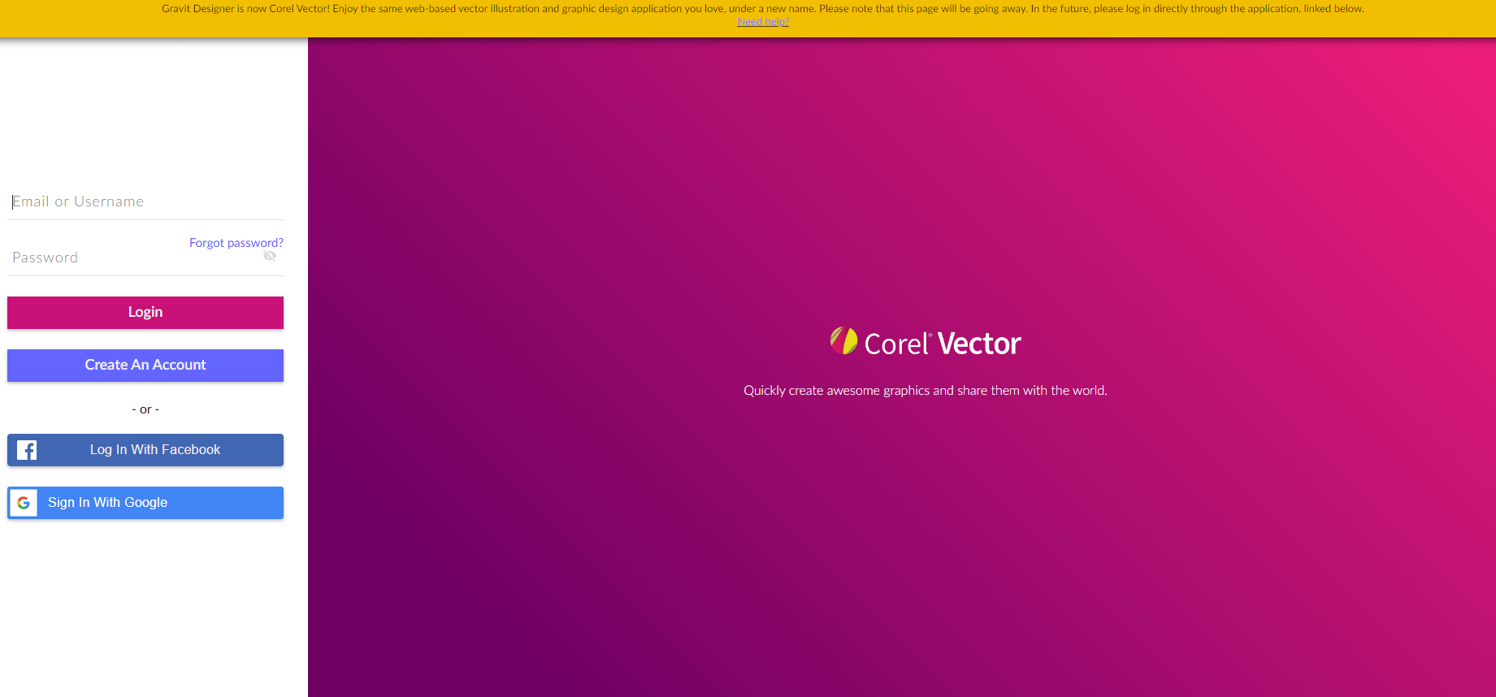Click the 'Quickly create awesome graphics' tagline
Image resolution: width=1496 pixels, height=697 pixels.
point(925,391)
